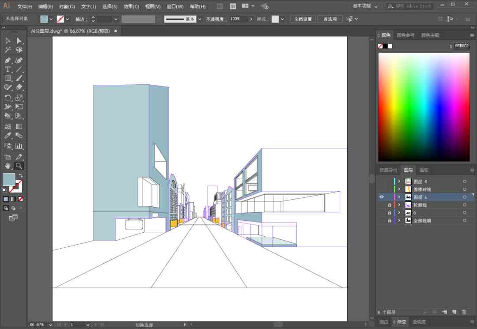Unlock the layer named 0
The height and width of the screenshot is (329, 477).
point(390,213)
